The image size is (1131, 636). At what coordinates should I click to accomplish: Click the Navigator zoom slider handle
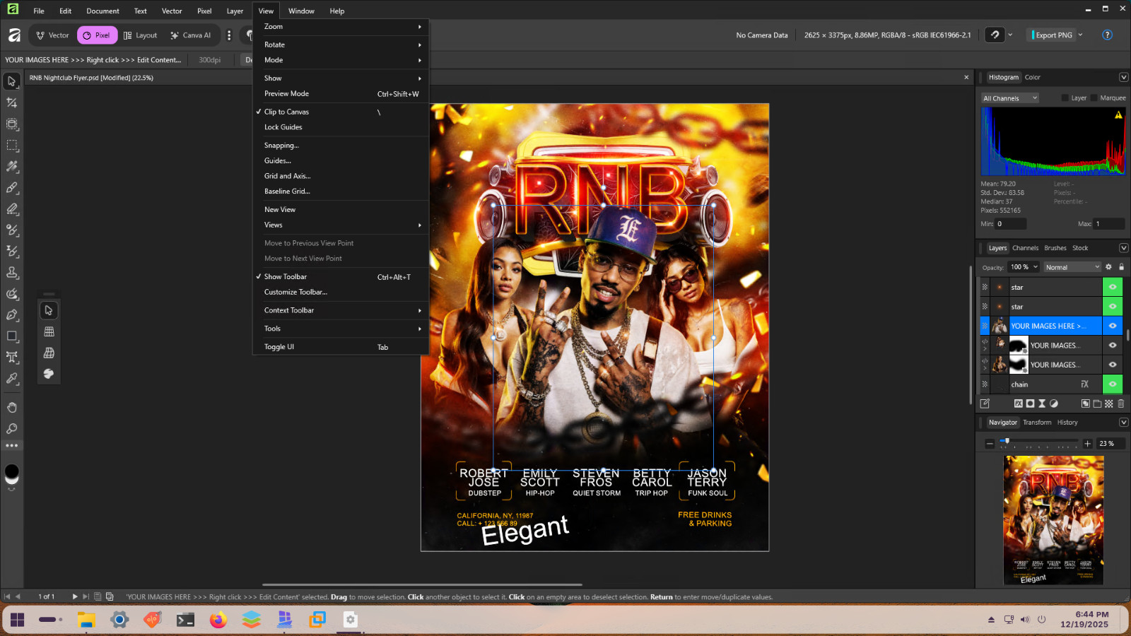click(1007, 441)
